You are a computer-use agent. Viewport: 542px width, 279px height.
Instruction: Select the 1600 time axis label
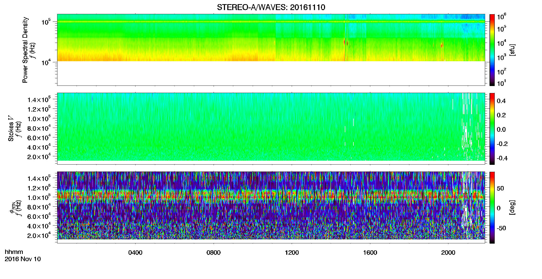tap(370, 252)
